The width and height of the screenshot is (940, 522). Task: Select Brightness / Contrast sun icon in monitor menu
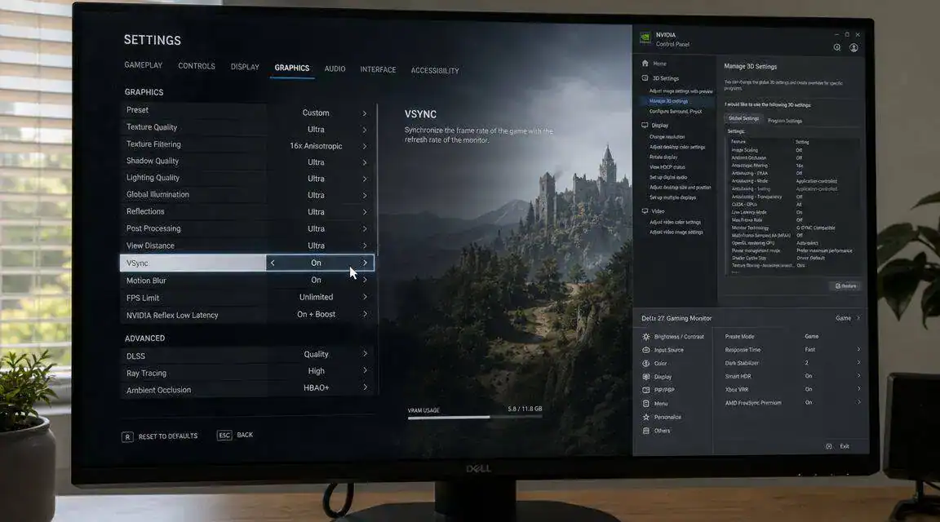pos(646,337)
